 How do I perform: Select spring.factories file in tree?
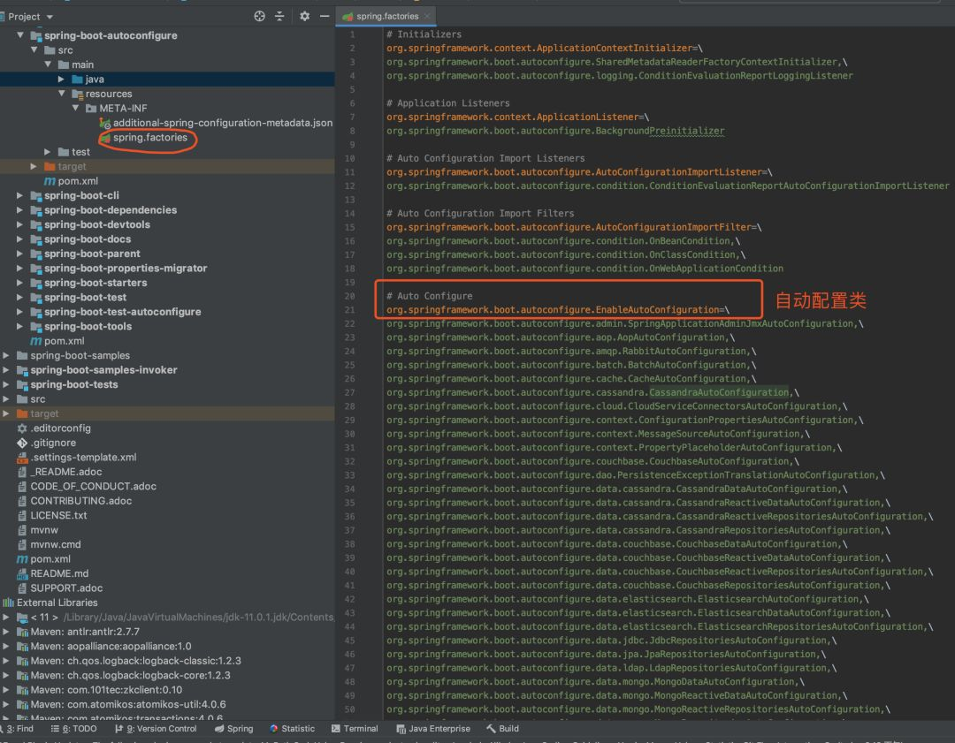(149, 138)
